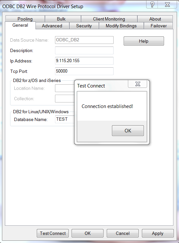Viewport: 179px width, 243px height.
Task: Cancel the driver setup
Action: click(123, 233)
